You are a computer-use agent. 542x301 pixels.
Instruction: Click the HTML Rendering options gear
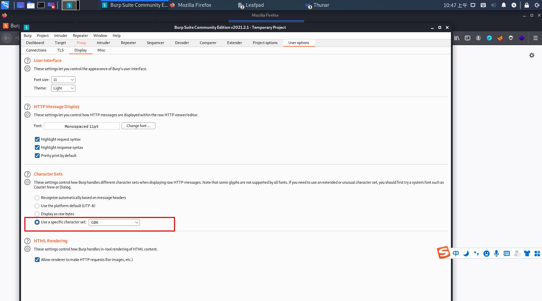pyautogui.click(x=27, y=249)
